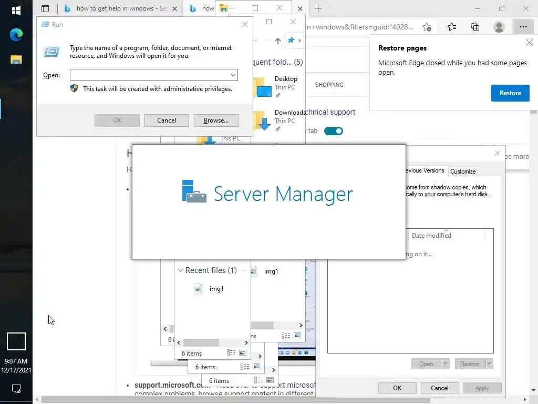
Task: Cancel the Run dialog
Action: [x=167, y=120]
